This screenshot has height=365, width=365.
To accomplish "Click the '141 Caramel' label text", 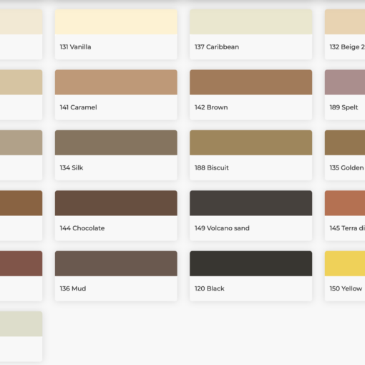I will 78,107.
